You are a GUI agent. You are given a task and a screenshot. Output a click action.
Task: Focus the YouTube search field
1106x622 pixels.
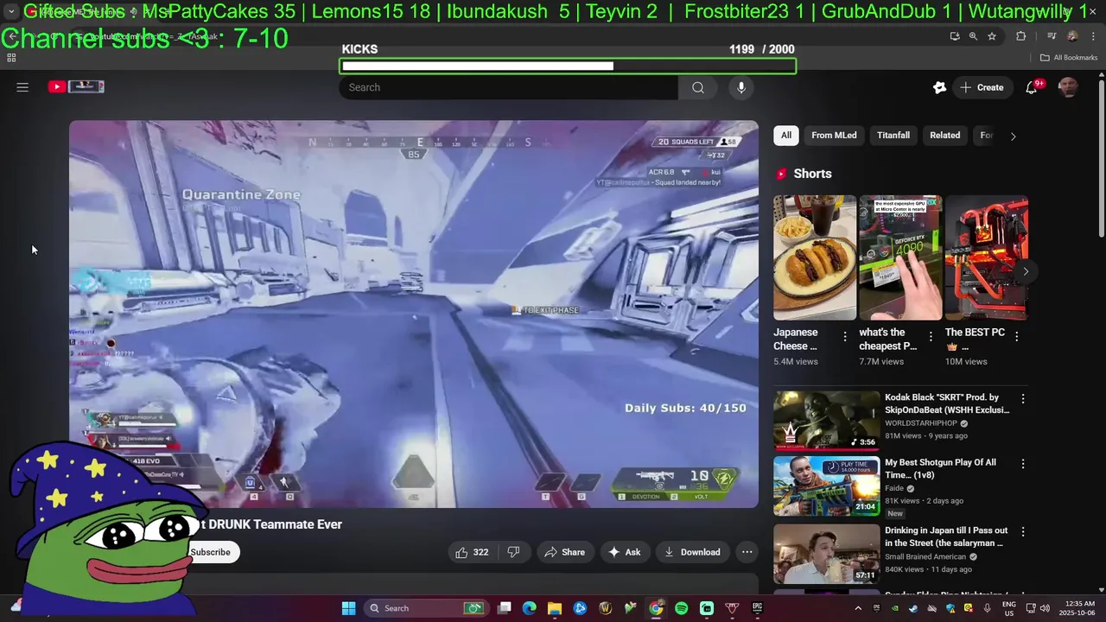point(509,87)
